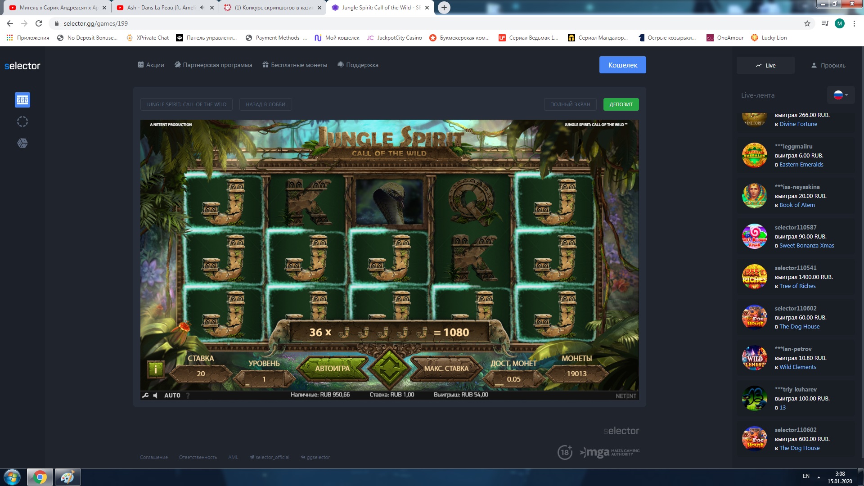This screenshot has height=486, width=864.
Task: Switch to the Live tab
Action: tap(765, 65)
